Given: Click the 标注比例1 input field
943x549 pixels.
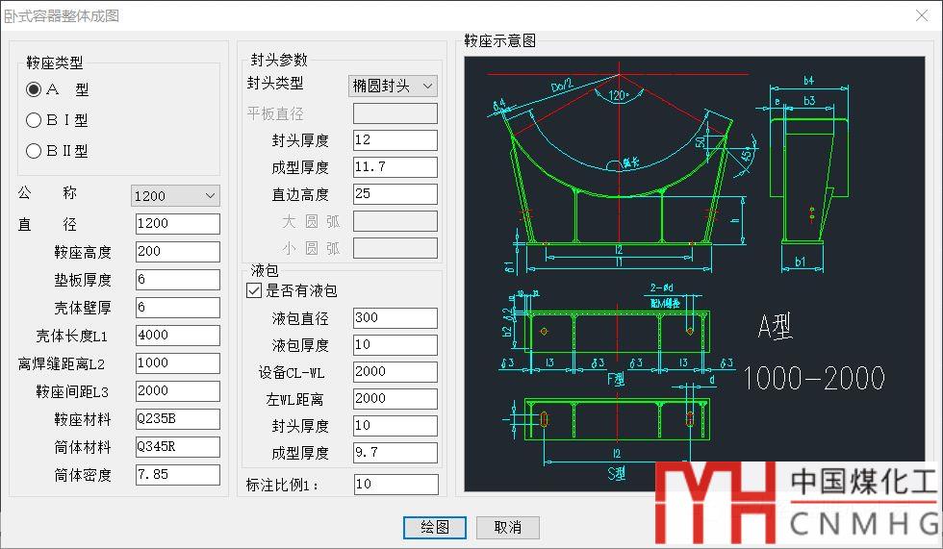Looking at the screenshot, I should coord(395,485).
